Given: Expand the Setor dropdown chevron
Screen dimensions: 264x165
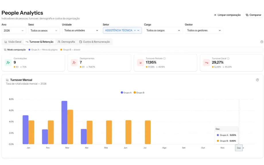Looking at the screenshot, I should click(138, 30).
